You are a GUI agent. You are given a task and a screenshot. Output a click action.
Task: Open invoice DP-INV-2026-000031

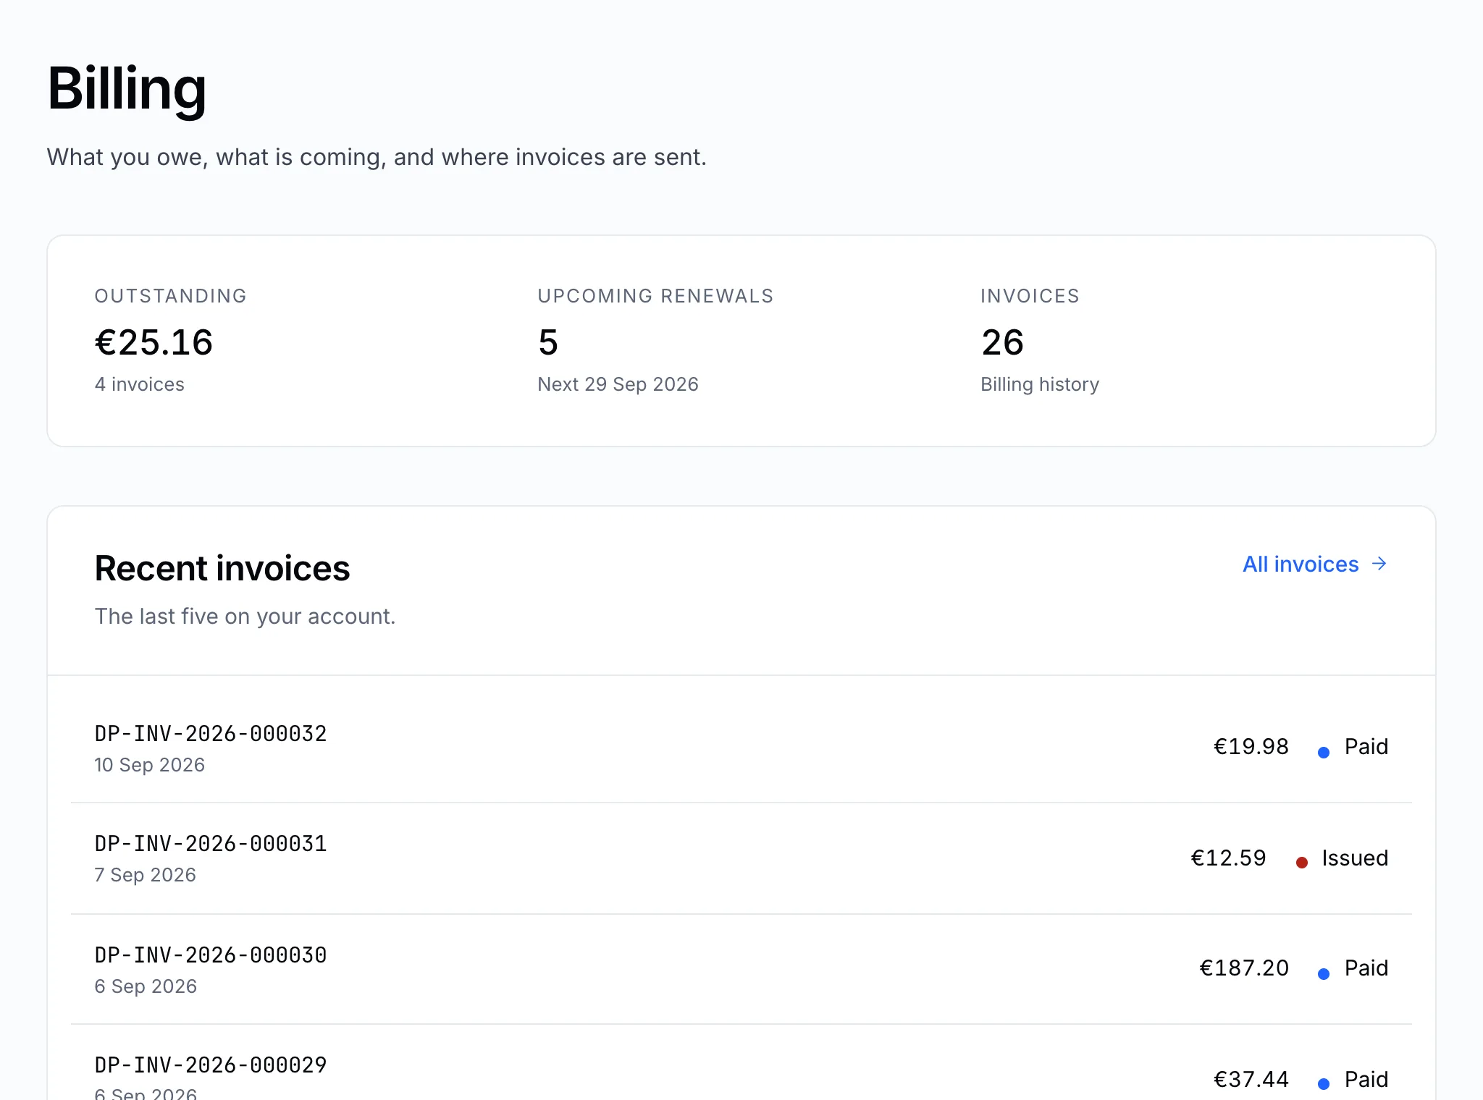pyautogui.click(x=211, y=843)
